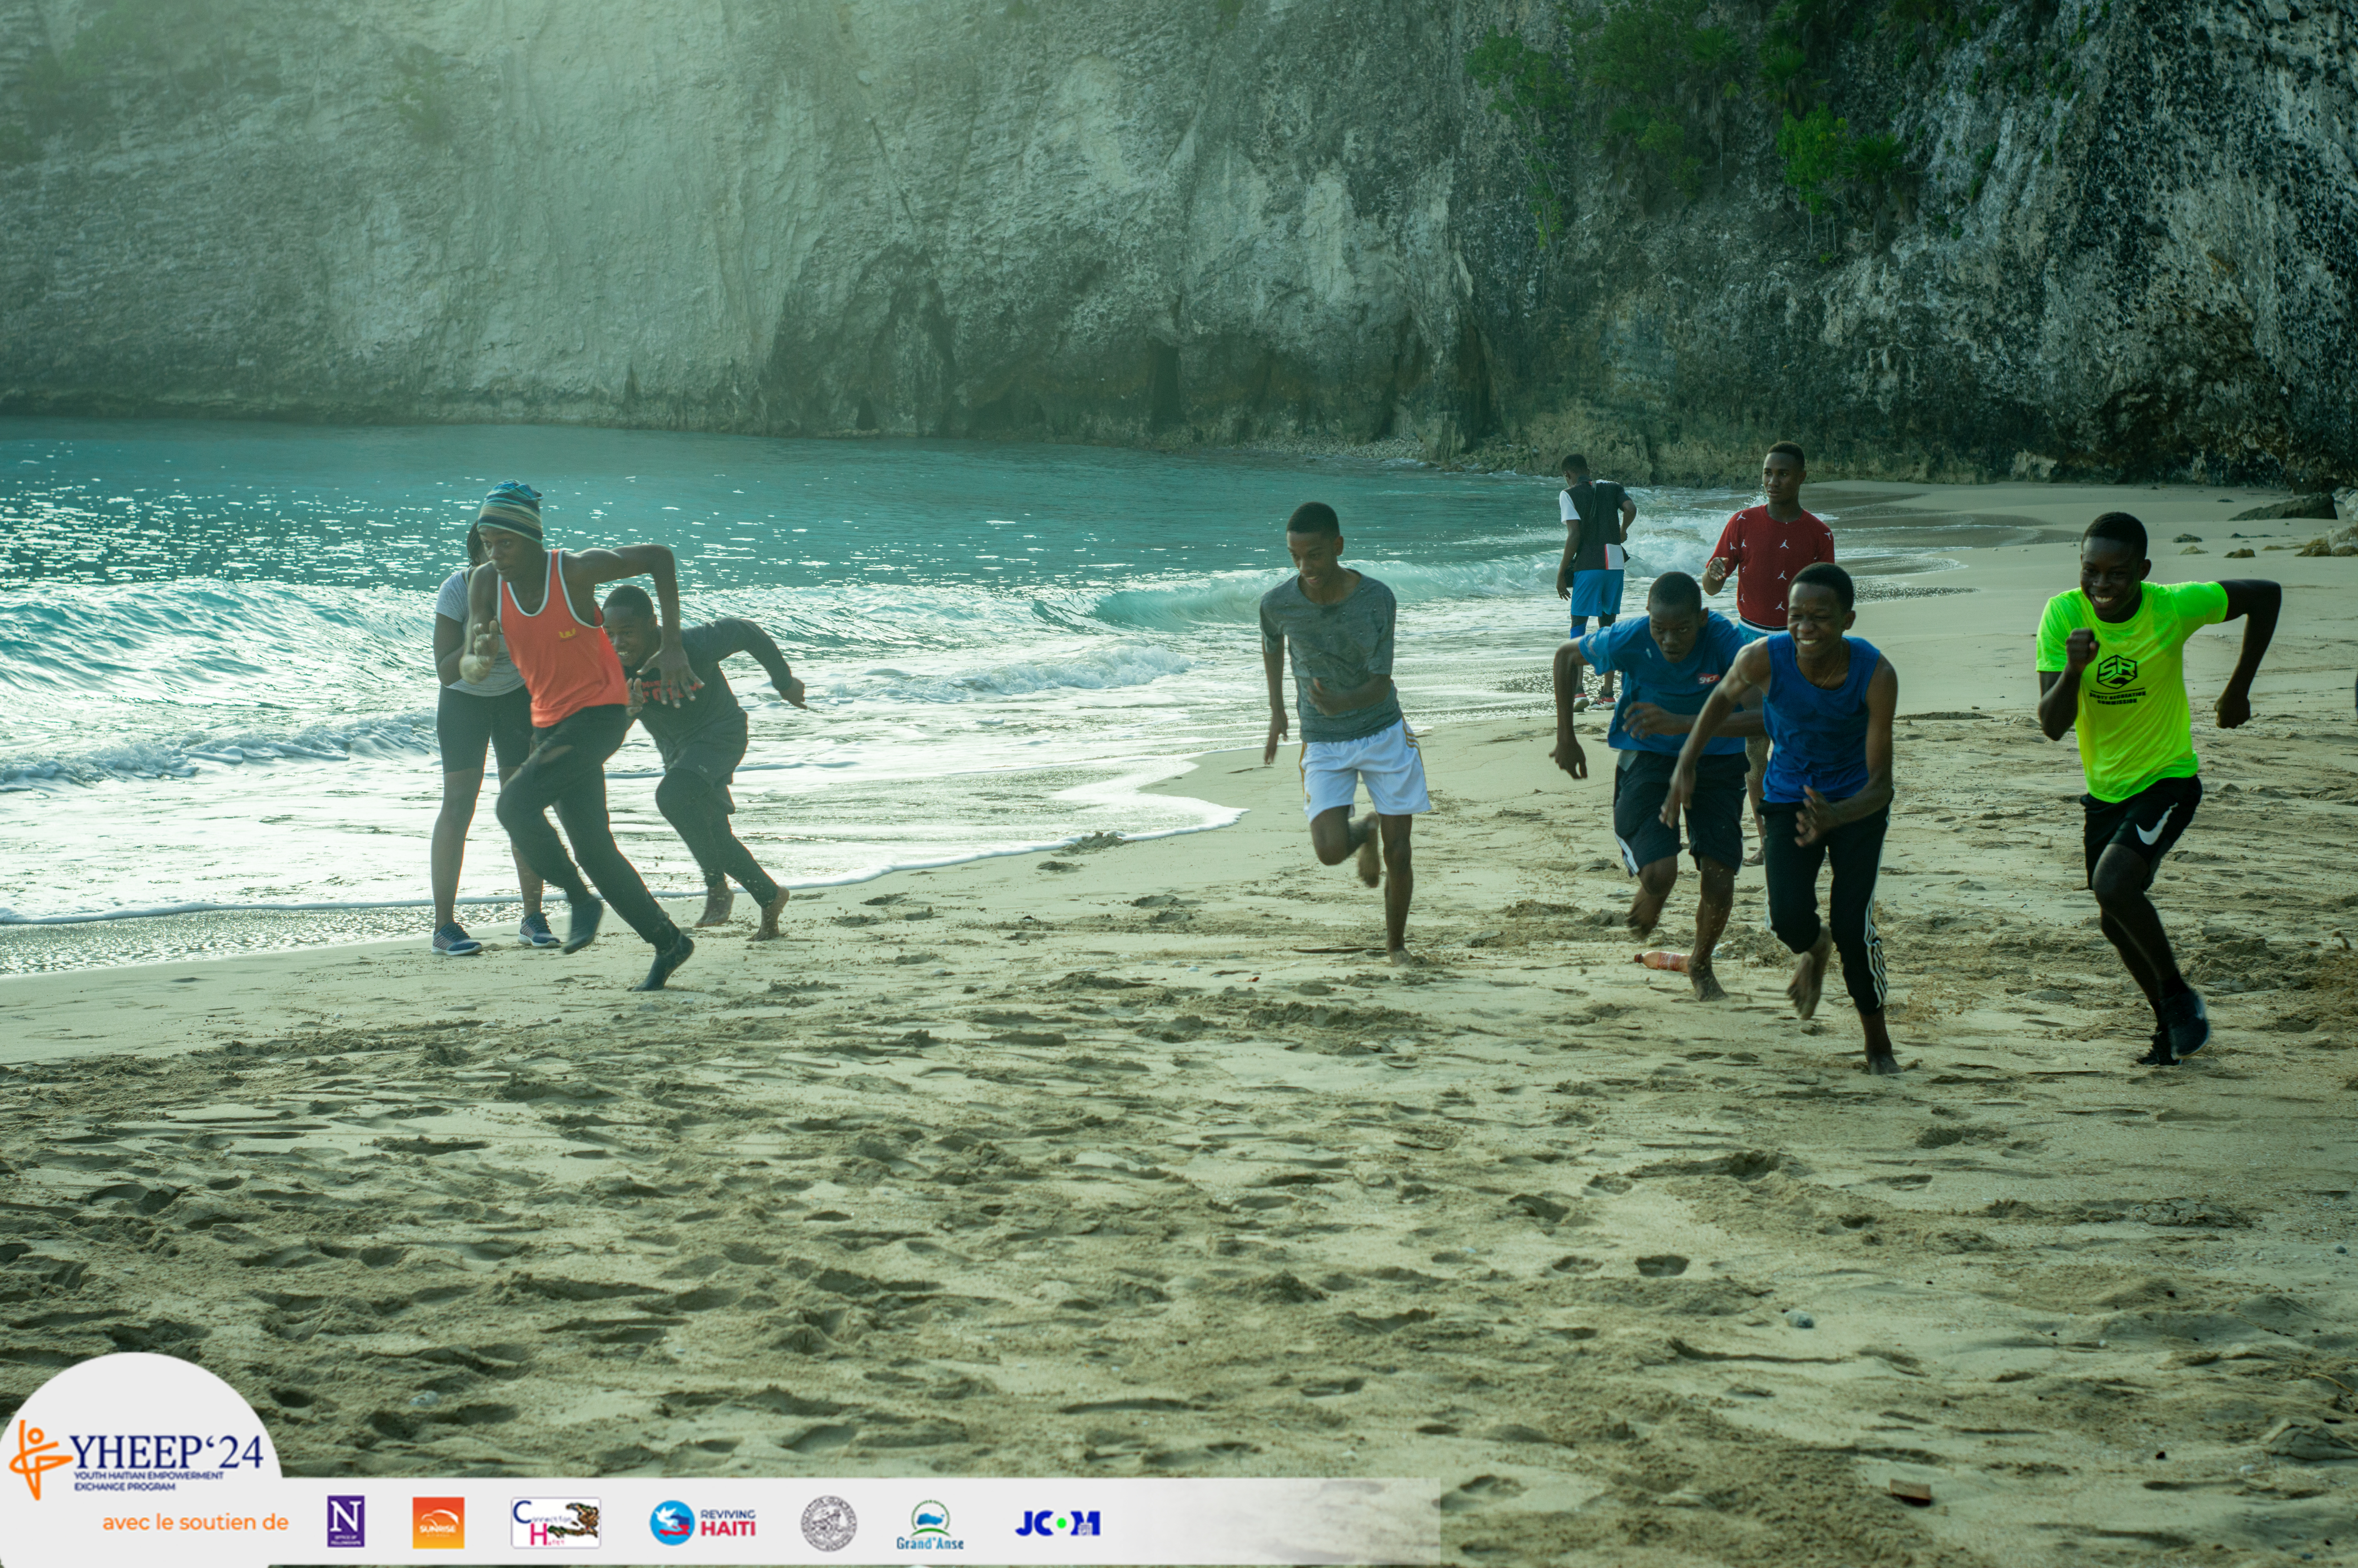Click the Connection Haiti map logo
The image size is (2358, 1568).
pyautogui.click(x=556, y=1522)
